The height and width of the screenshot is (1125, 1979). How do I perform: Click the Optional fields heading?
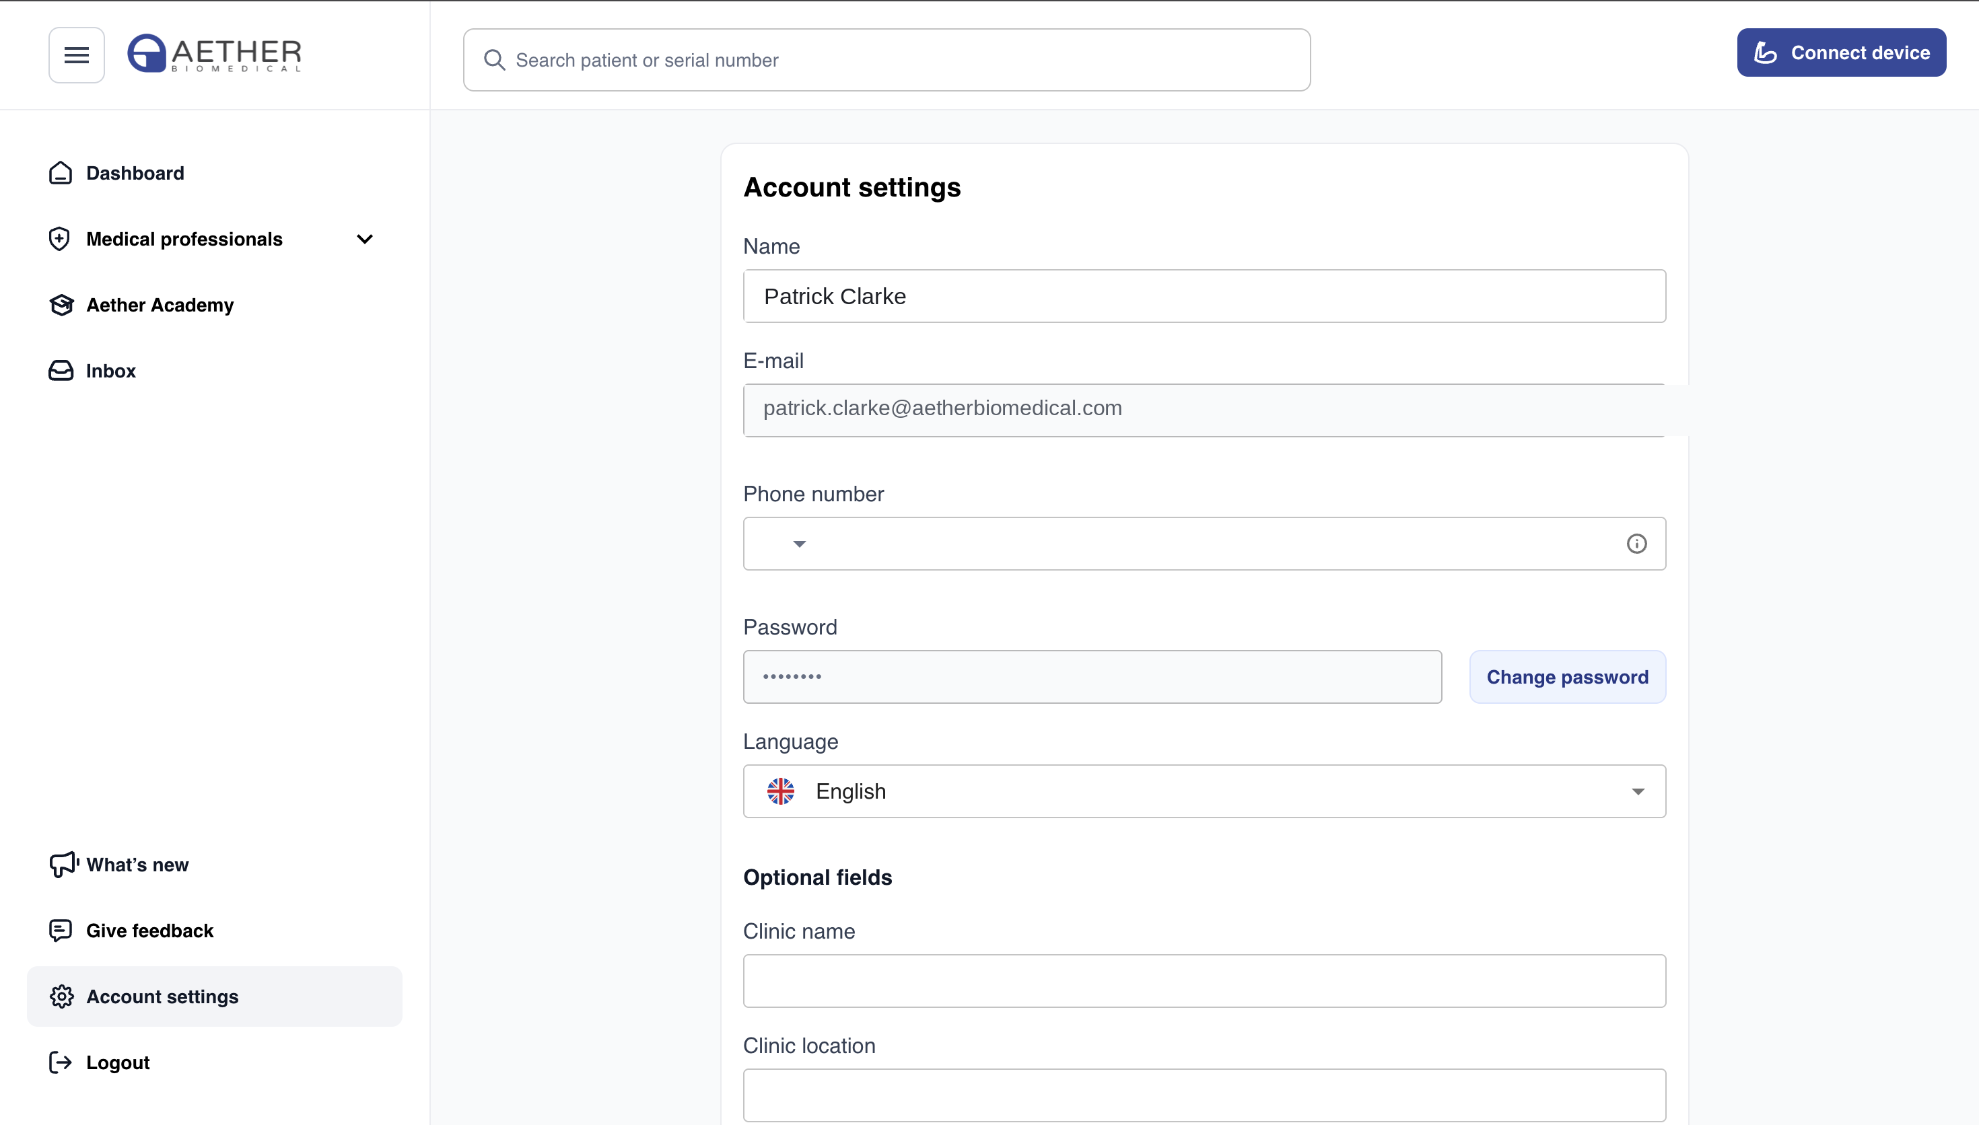[x=818, y=878]
